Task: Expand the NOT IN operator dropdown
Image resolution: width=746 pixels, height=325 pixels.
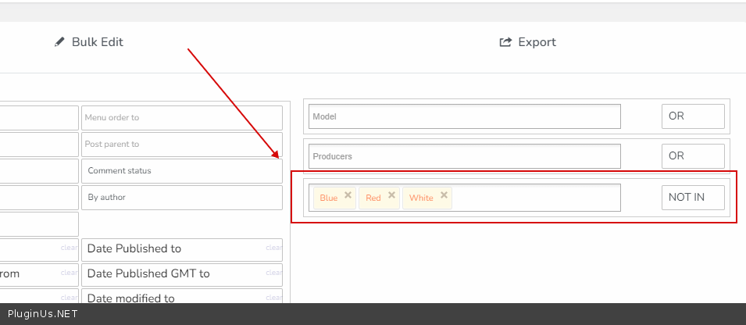Action: coord(693,198)
